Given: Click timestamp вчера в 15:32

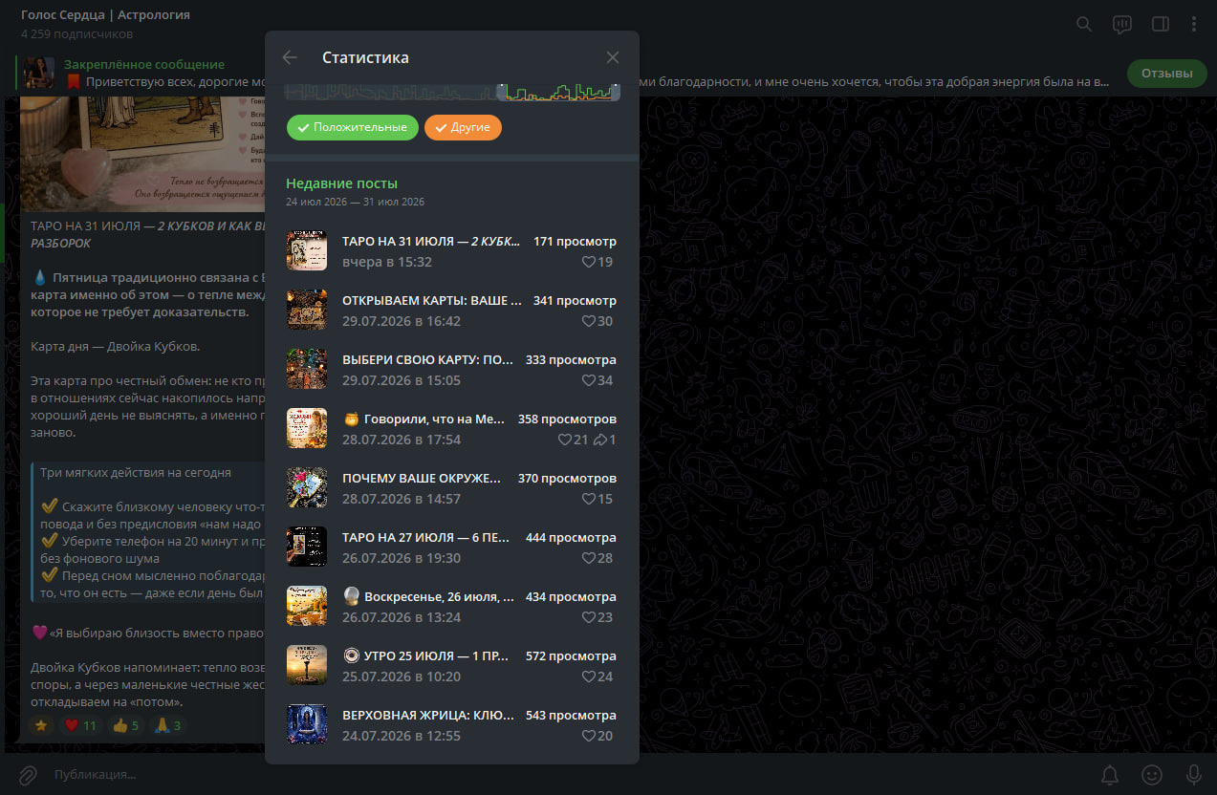Looking at the screenshot, I should click(387, 262).
